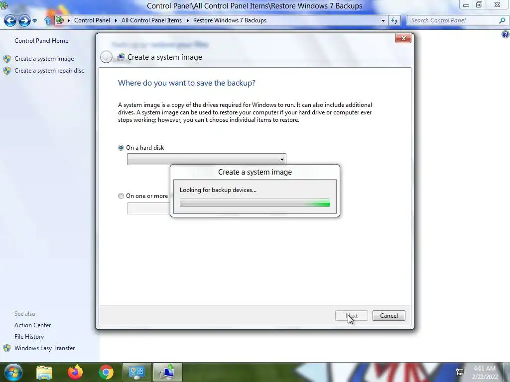Cancel the system image wizard
The height and width of the screenshot is (382, 510).
click(388, 316)
